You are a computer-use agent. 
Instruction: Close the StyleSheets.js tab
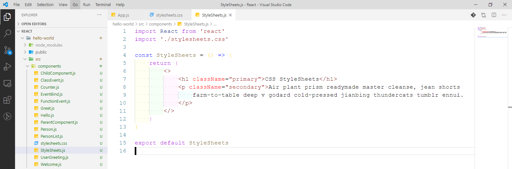click(230, 15)
